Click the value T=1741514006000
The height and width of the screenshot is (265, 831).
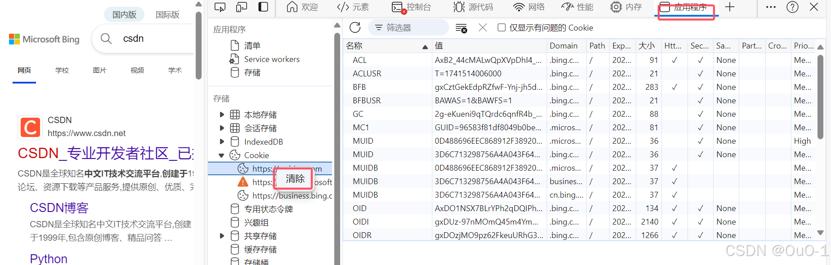point(468,74)
